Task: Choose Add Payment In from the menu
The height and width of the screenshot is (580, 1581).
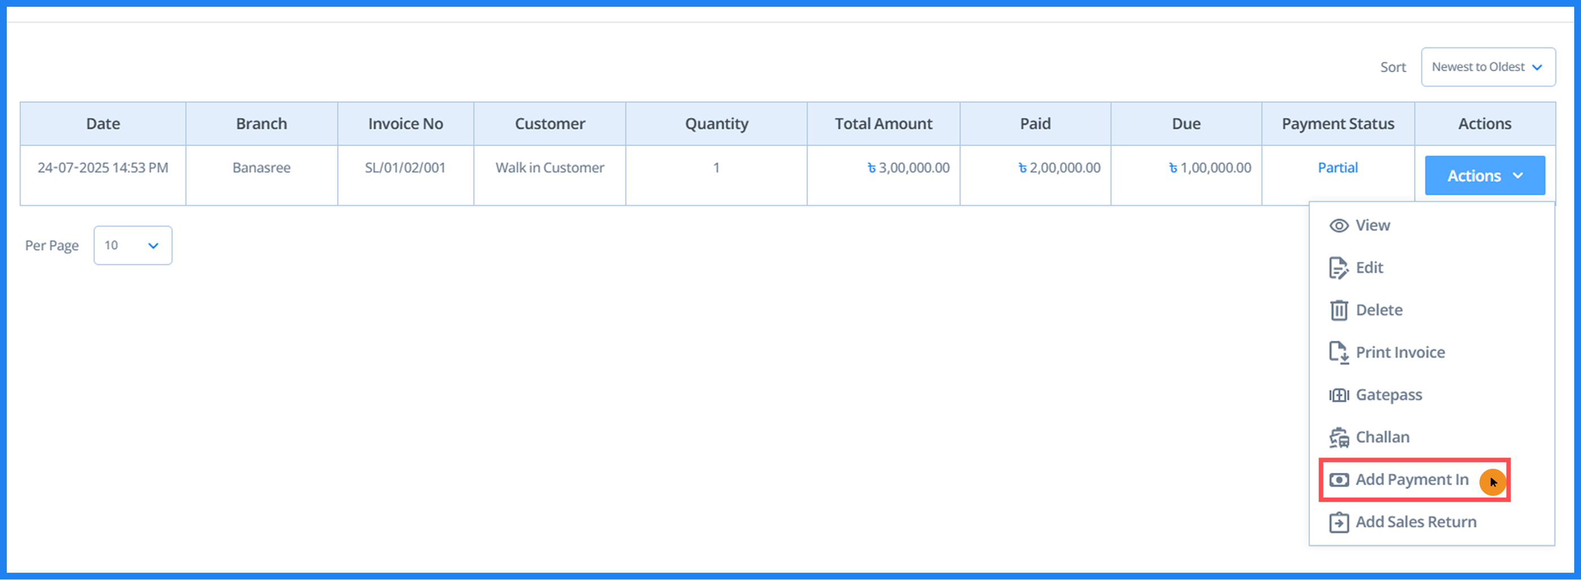Action: [1412, 480]
